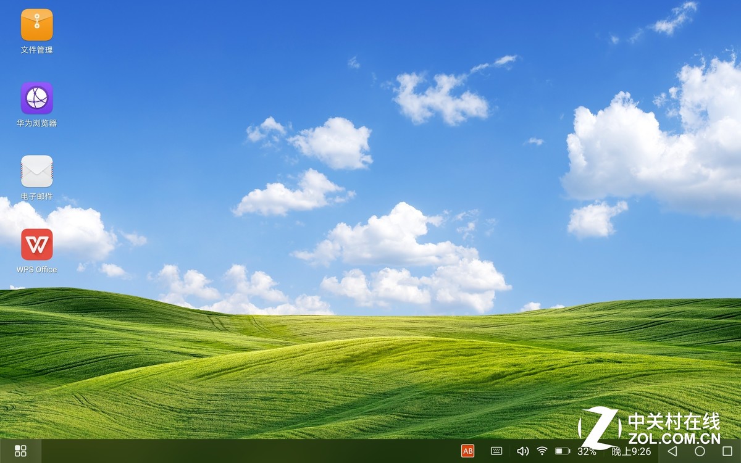Launch the 华为浏览器 browser icon
The height and width of the screenshot is (463, 741).
tap(37, 98)
